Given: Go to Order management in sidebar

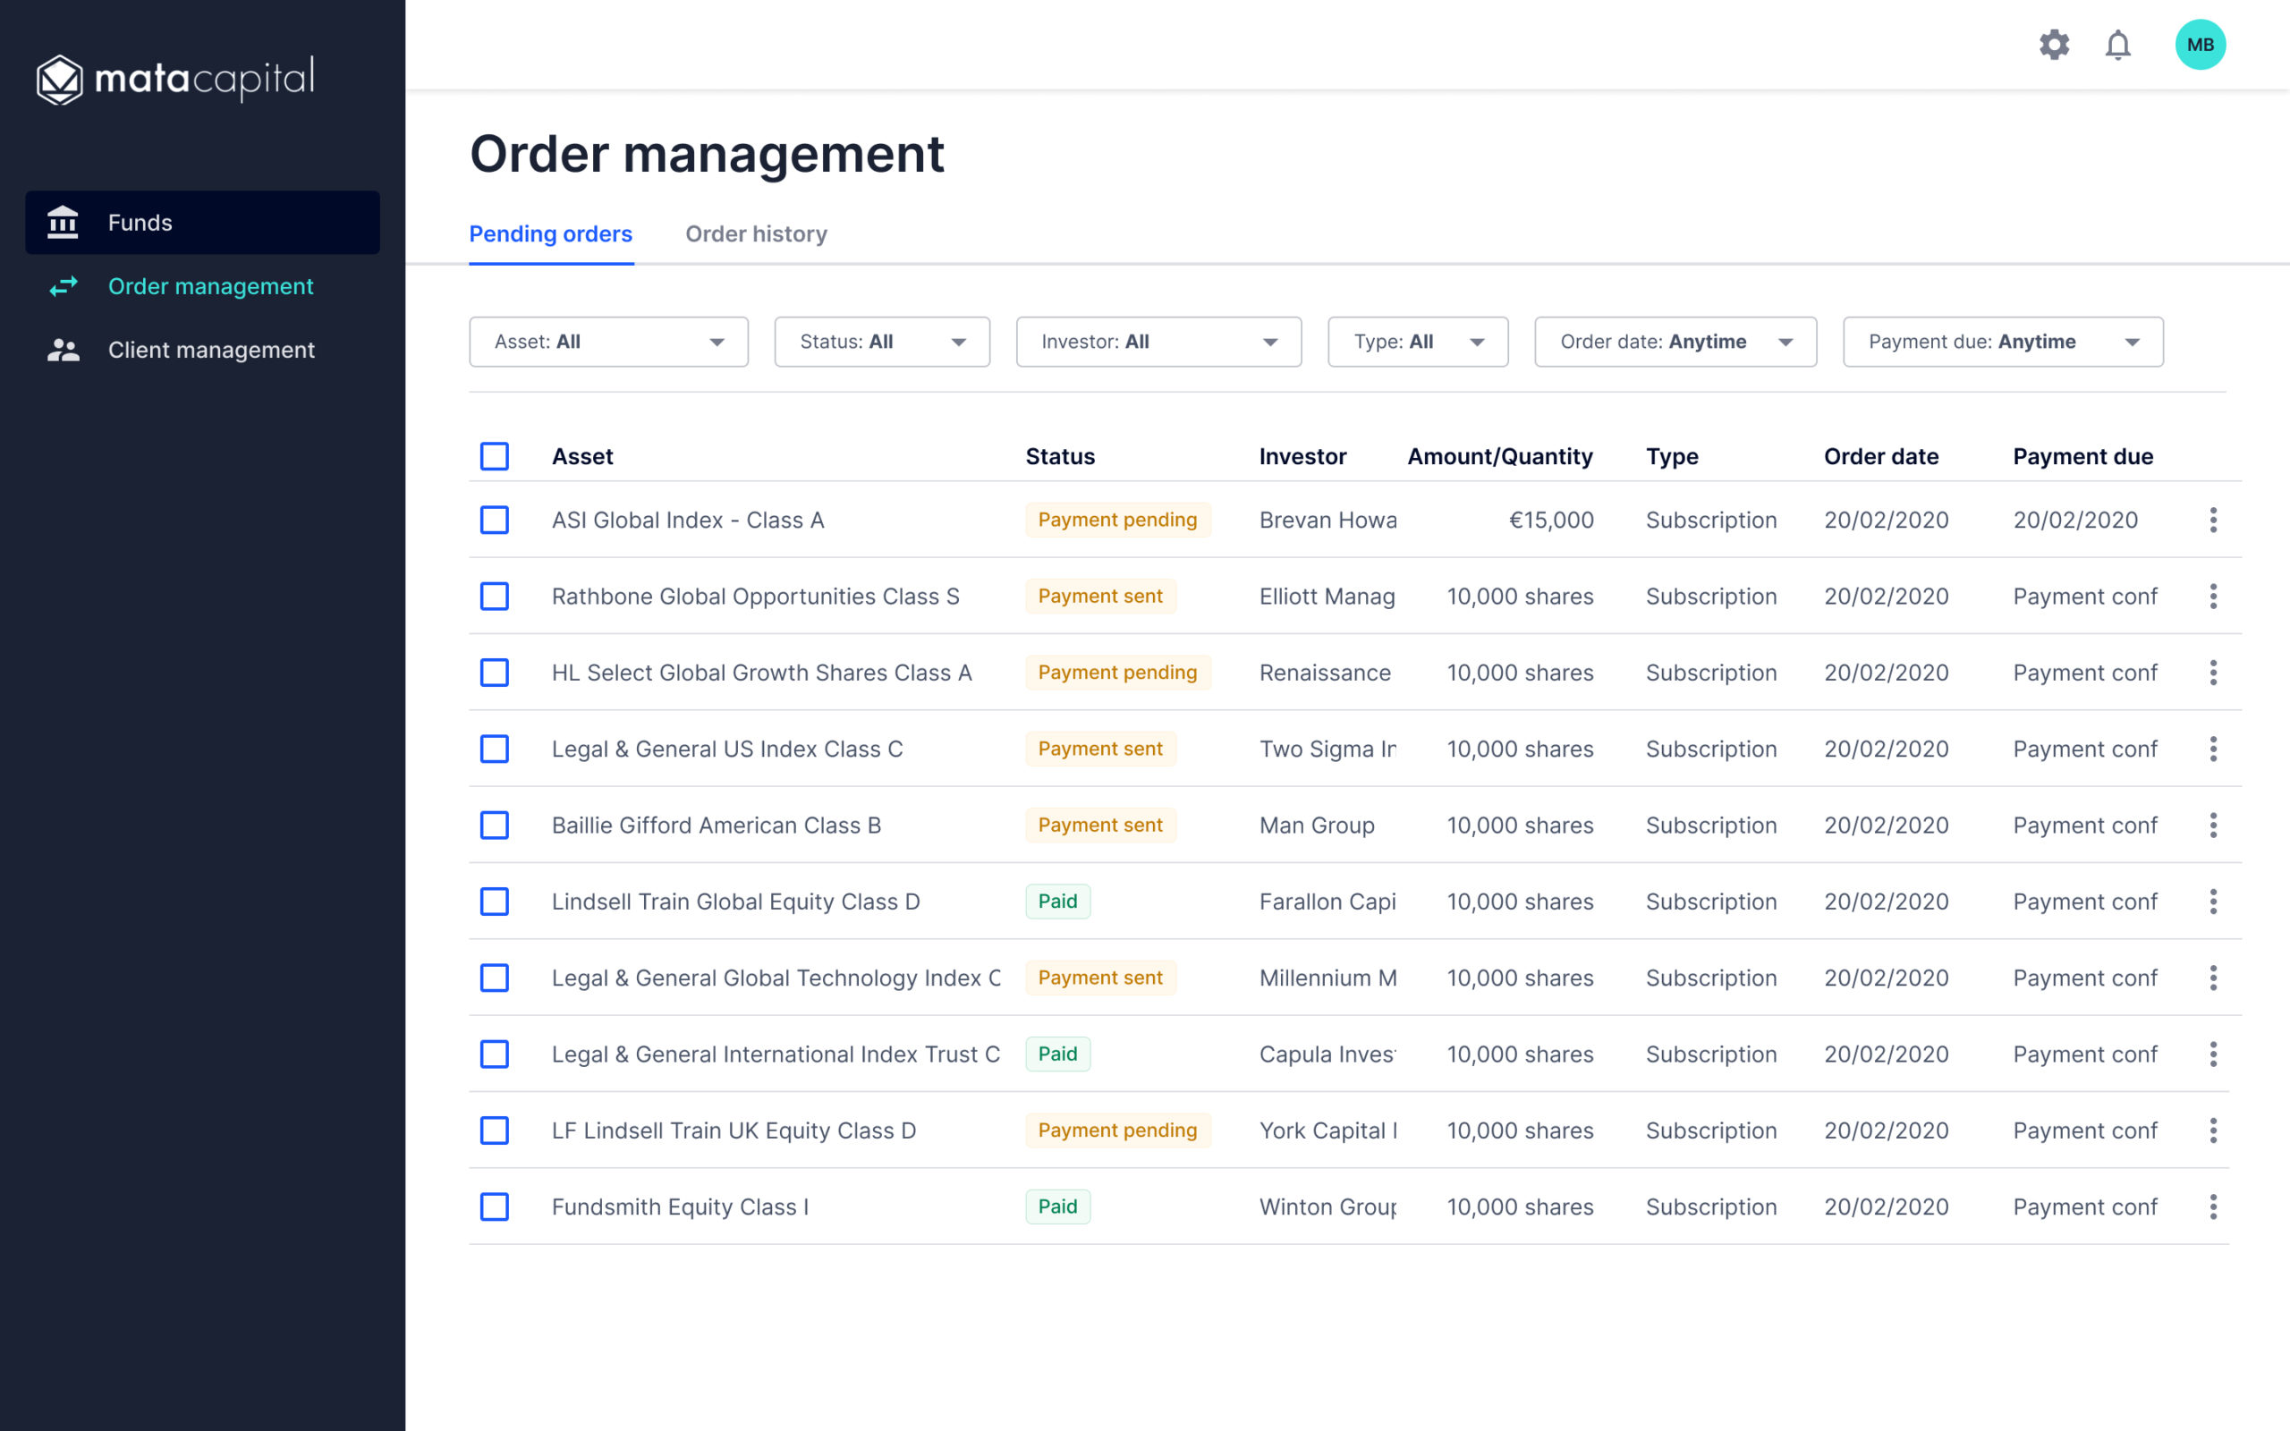Looking at the screenshot, I should point(210,286).
